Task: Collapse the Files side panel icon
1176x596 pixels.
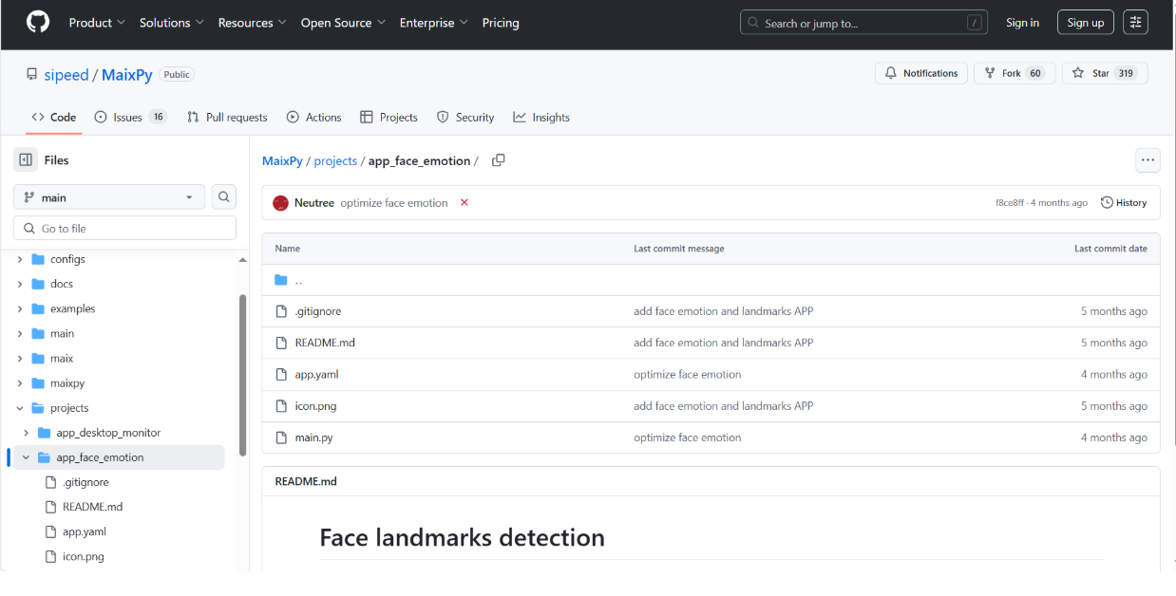Action: click(26, 160)
